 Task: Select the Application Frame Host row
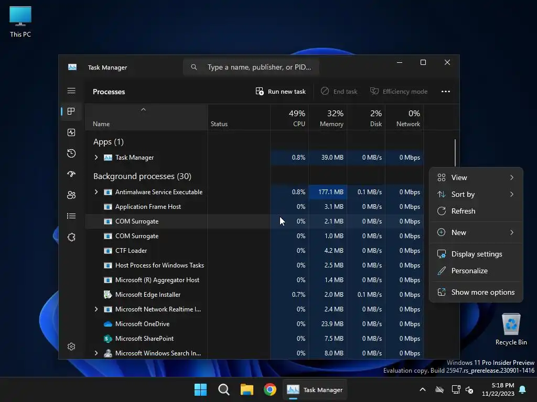[x=254, y=206]
